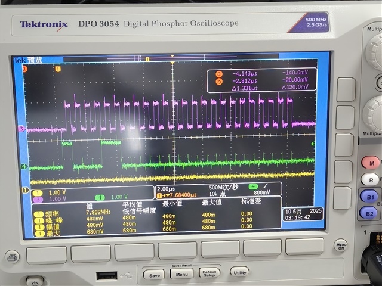Push the printer hardcopy button
Image resolution: width=382 pixels, height=286 pixels.
point(12,257)
